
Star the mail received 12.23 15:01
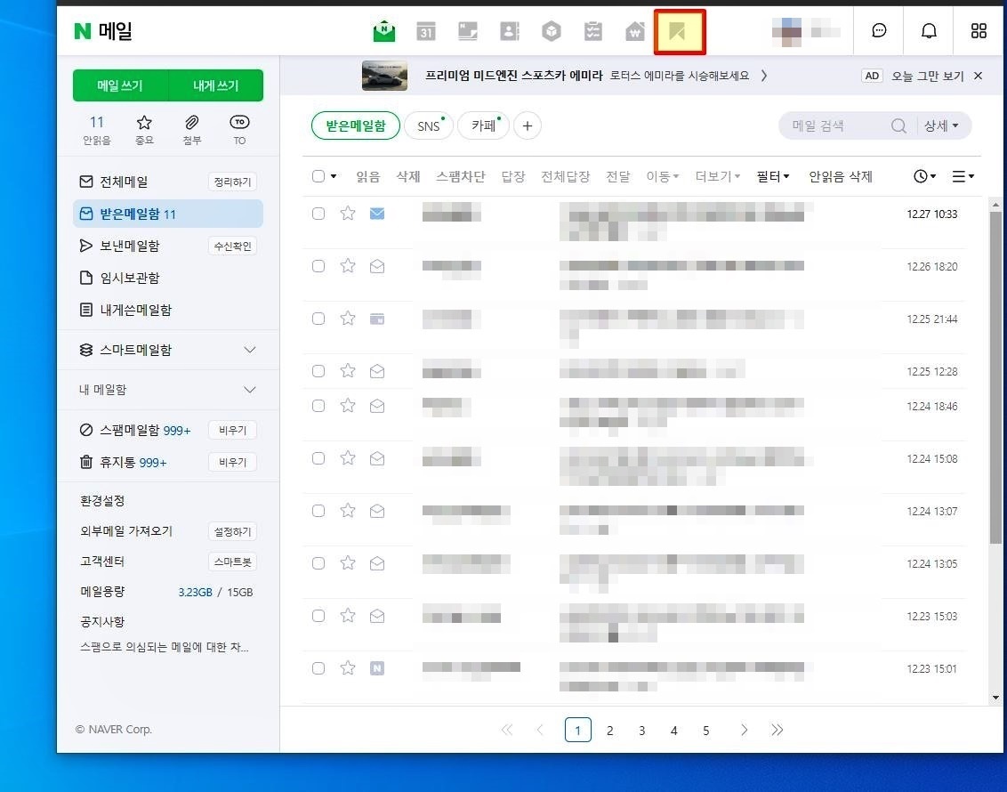348,668
